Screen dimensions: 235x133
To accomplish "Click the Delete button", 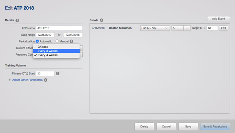I will point(144,126).
